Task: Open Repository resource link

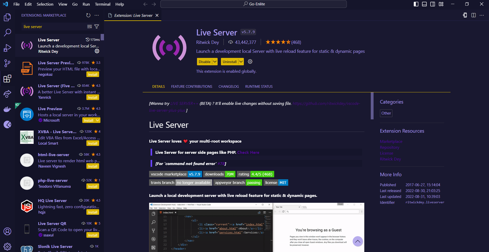Action: pos(390,147)
